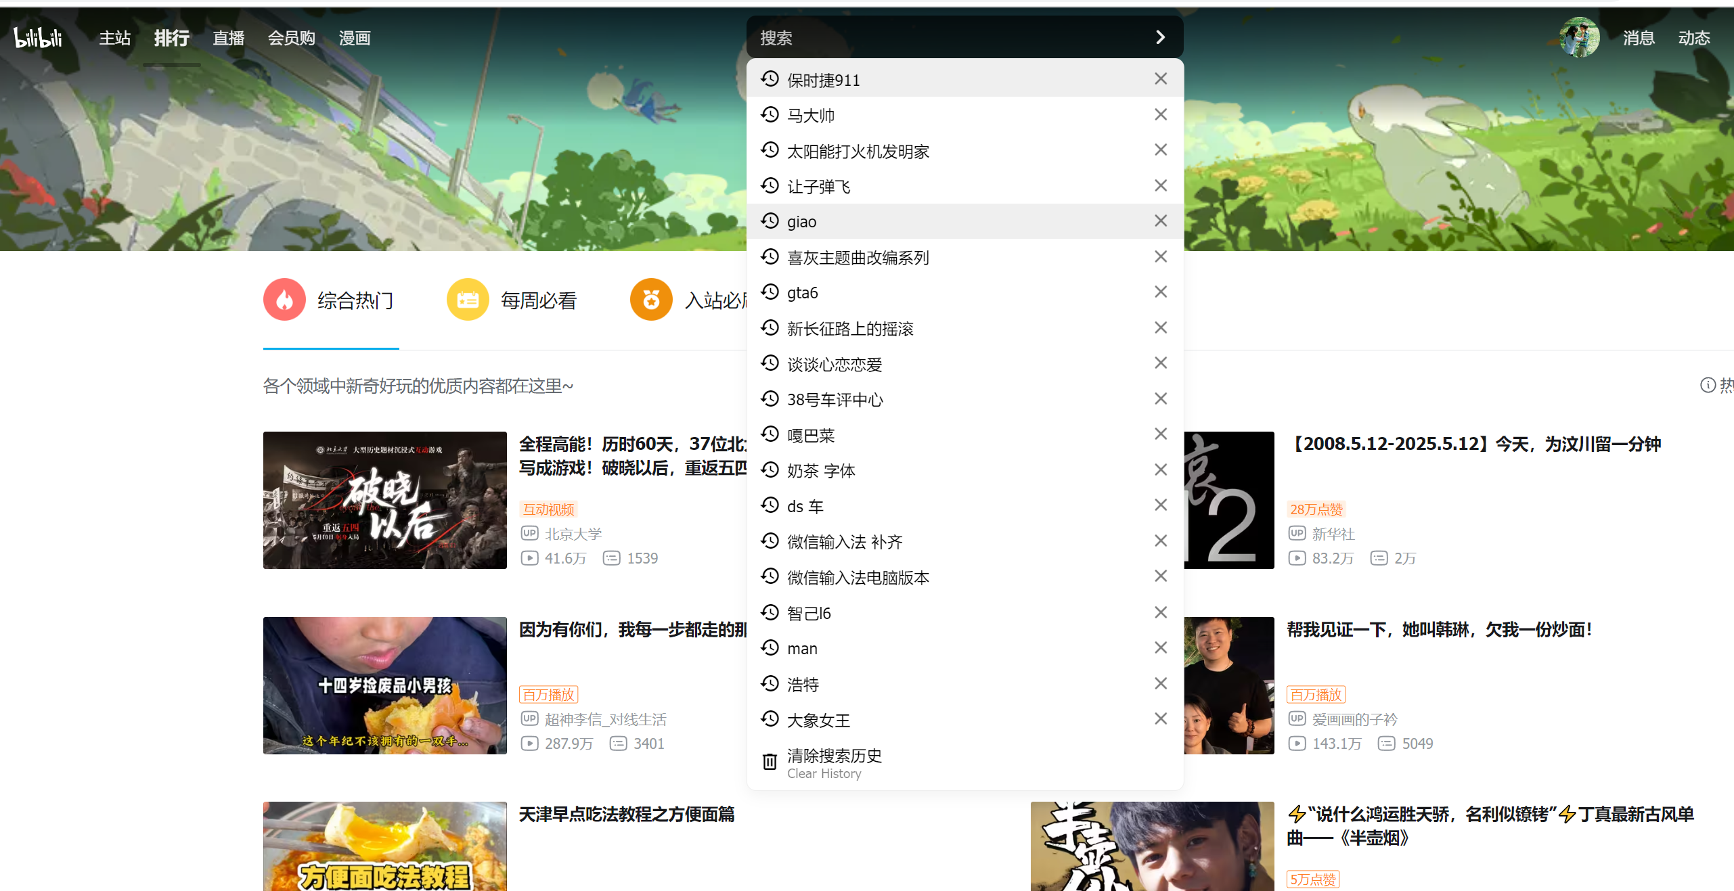This screenshot has height=891, width=1734.
Task: Click the 每周必看 calendar icon
Action: pos(468,300)
